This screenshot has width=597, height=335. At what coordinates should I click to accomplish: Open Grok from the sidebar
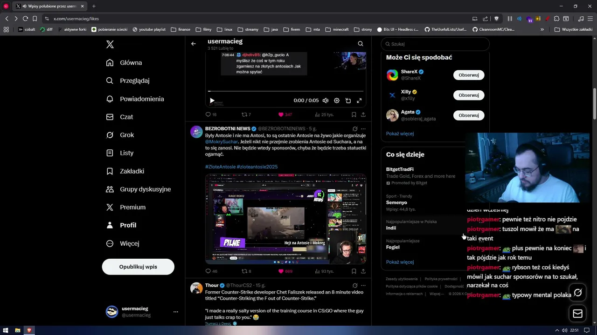pyautogui.click(x=120, y=135)
